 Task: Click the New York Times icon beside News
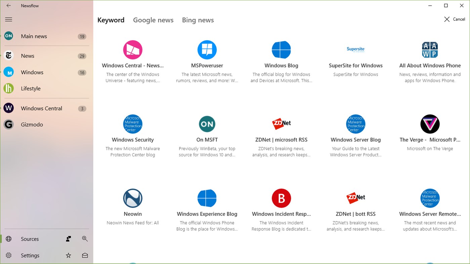8,56
